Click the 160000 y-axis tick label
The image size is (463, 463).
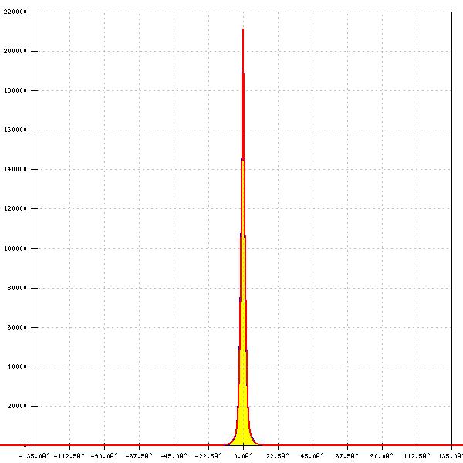(x=15, y=130)
